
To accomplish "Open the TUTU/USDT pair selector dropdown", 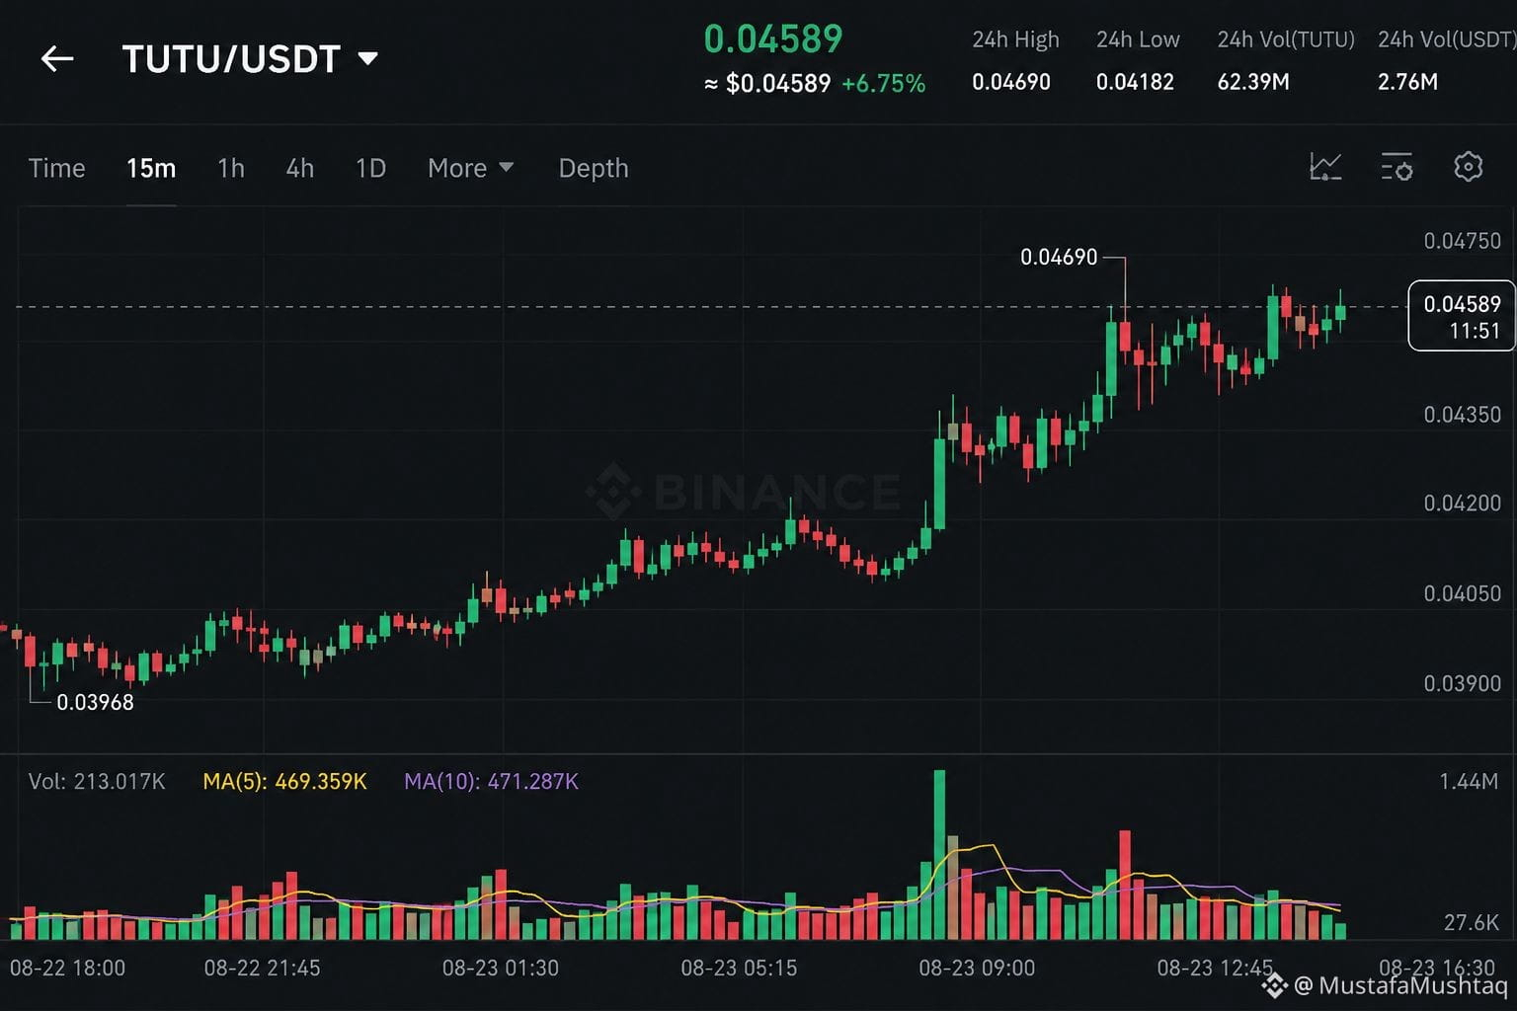I will (x=250, y=59).
